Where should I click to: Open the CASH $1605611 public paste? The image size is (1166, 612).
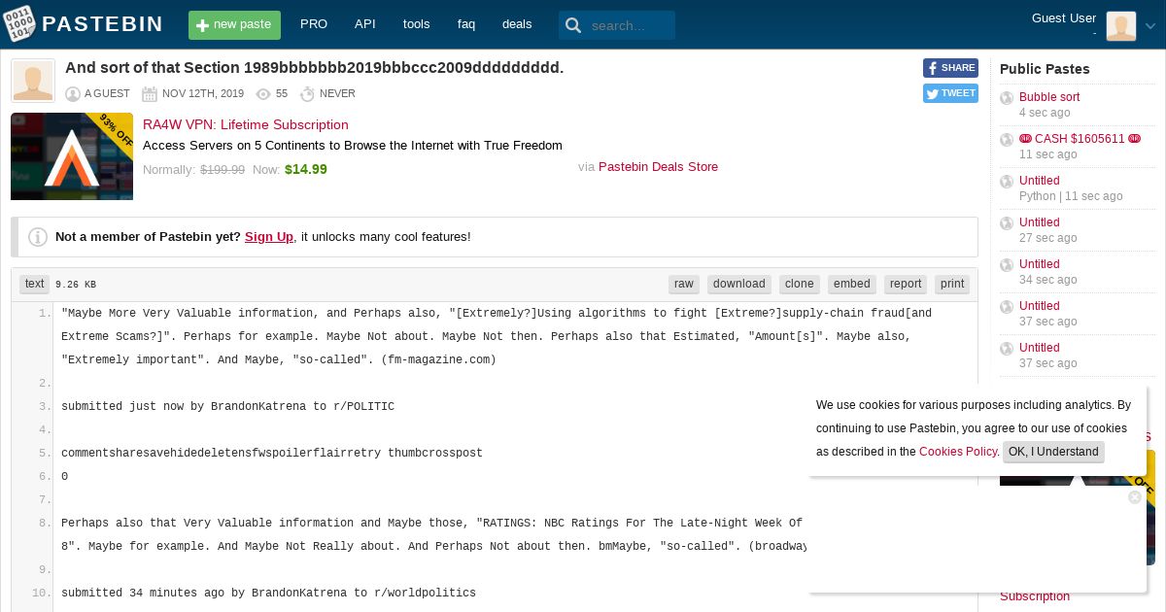(1080, 139)
